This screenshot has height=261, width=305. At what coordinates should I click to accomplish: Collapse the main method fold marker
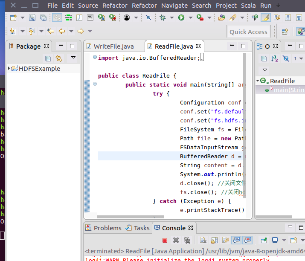[x=95, y=84]
